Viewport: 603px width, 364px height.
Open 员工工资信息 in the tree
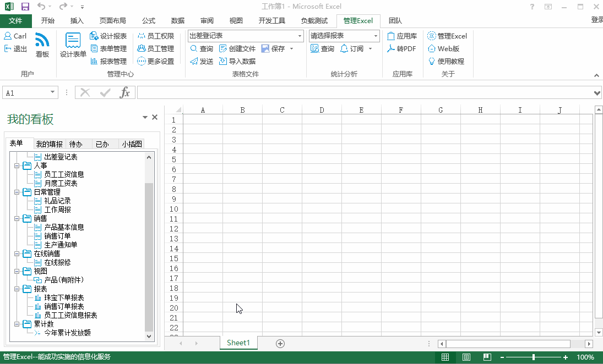64,174
